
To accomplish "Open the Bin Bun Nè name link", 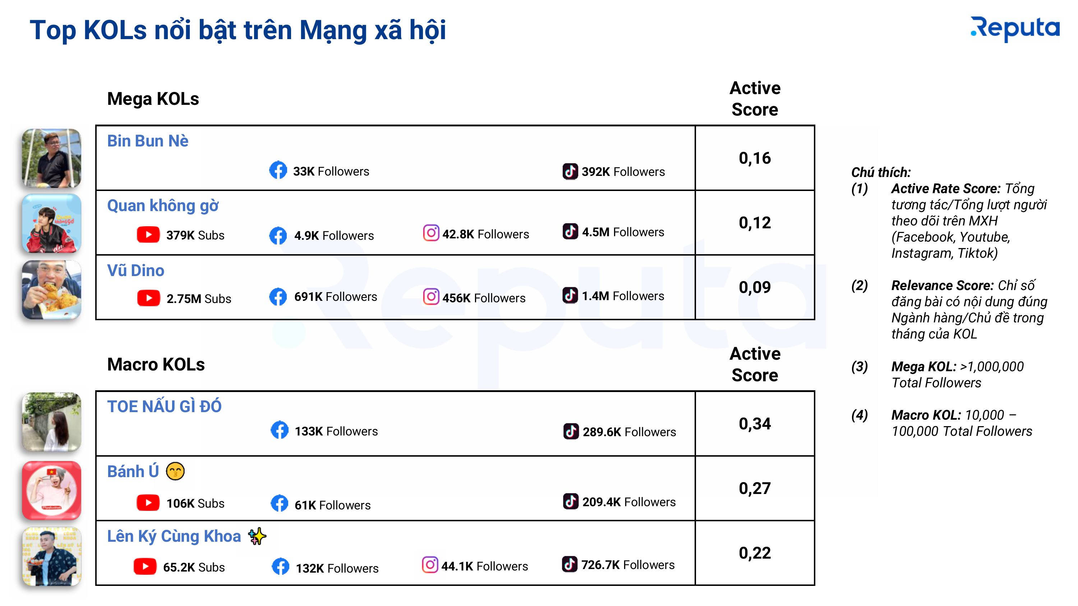I will pos(148,141).
